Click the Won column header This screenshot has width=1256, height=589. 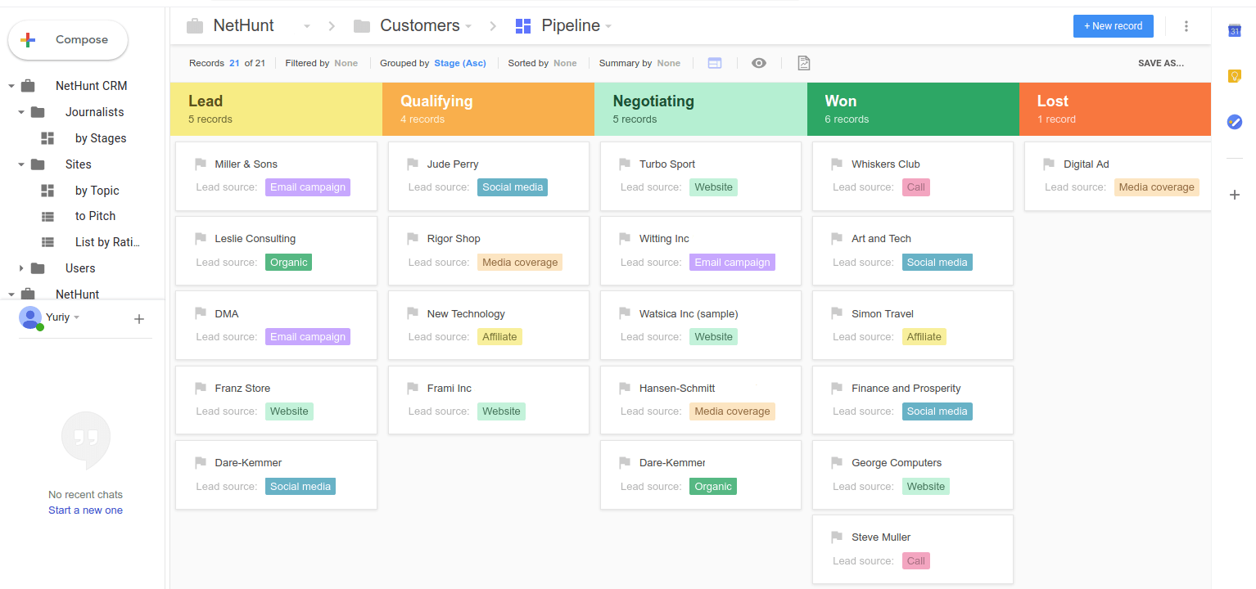[913, 109]
